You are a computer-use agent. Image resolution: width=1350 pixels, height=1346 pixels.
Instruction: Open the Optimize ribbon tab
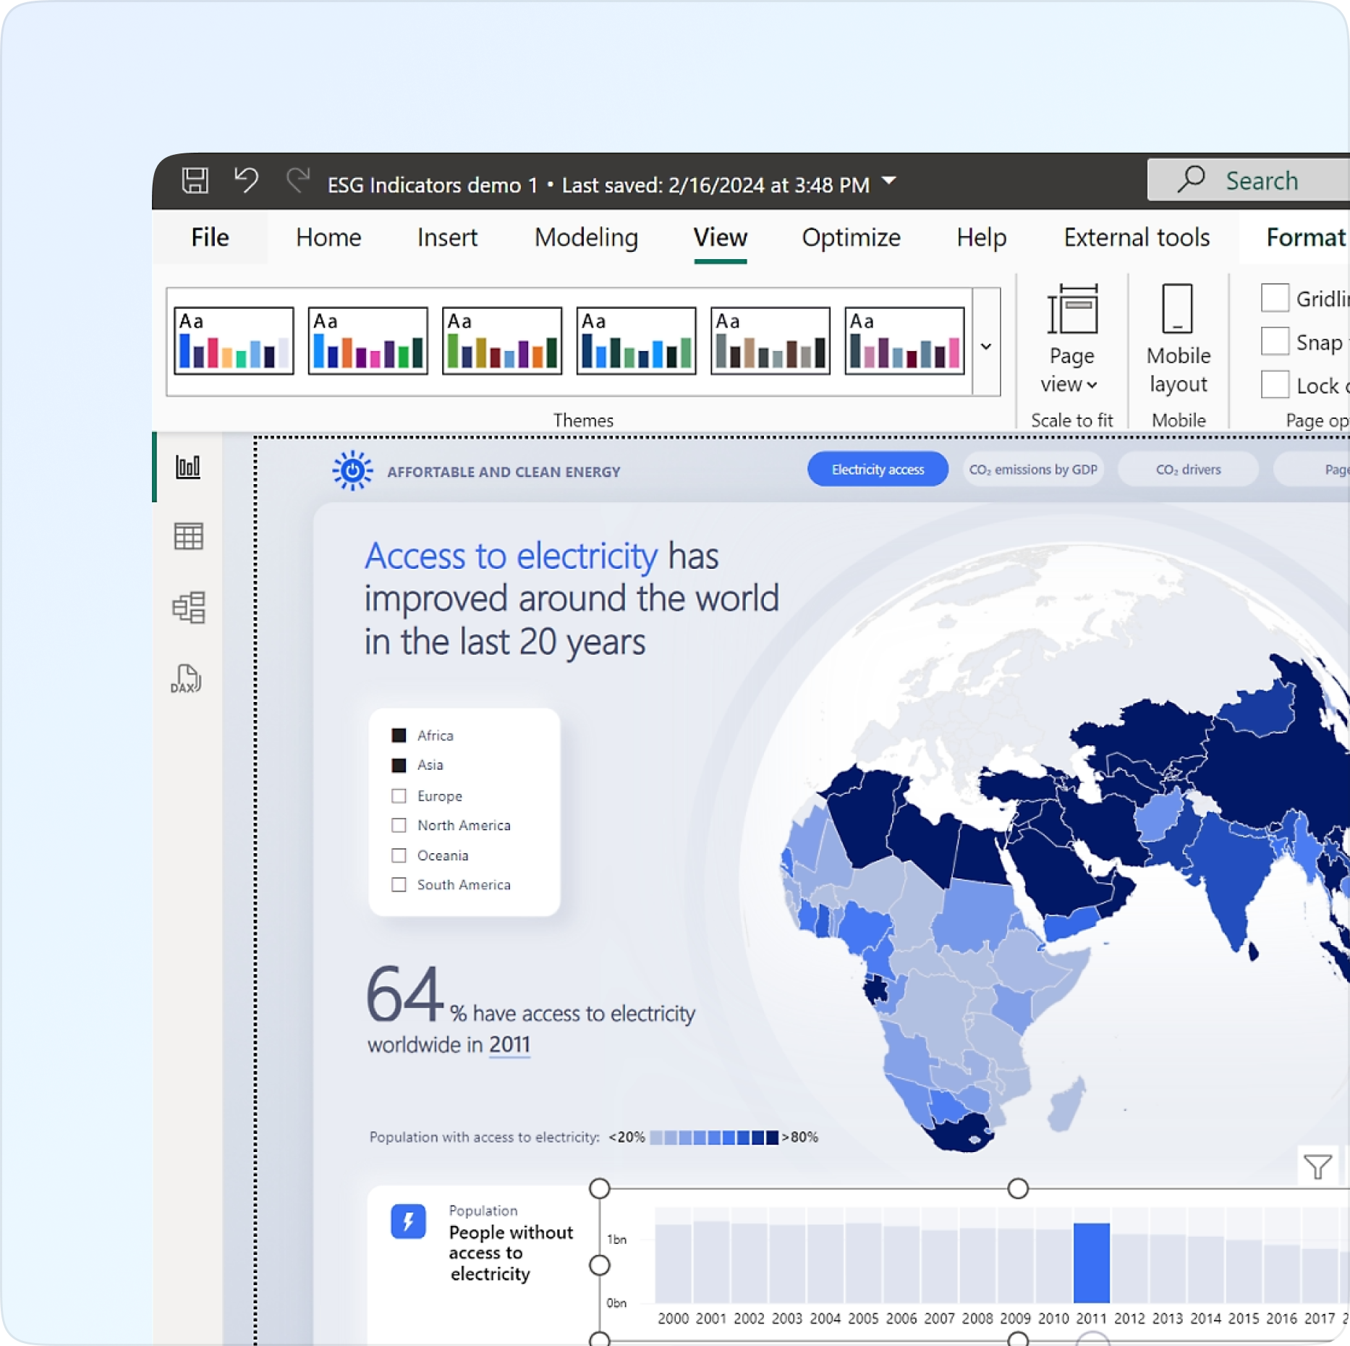pyautogui.click(x=851, y=237)
